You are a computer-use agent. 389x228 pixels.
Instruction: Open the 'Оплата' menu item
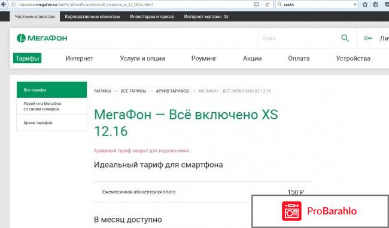tap(299, 58)
